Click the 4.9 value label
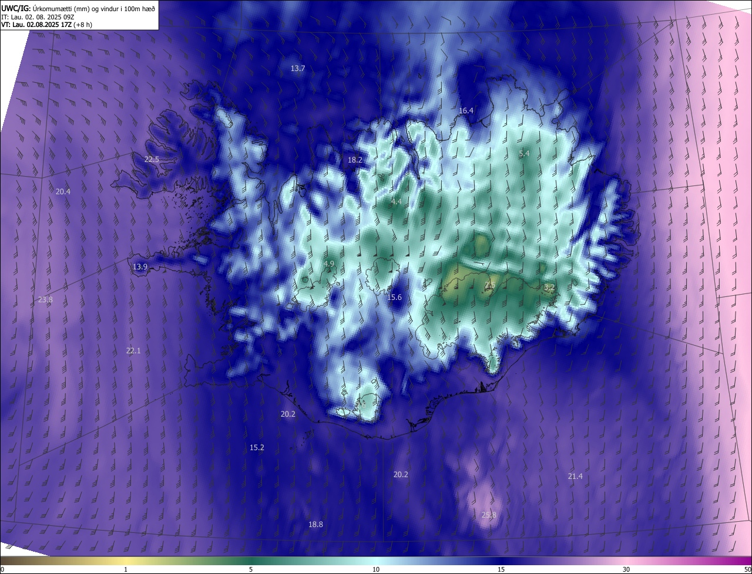 [329, 264]
